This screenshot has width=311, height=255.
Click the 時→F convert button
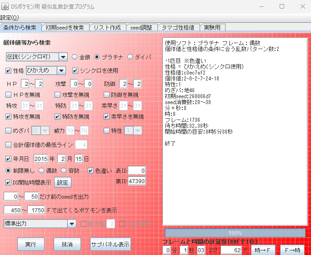pos(263,250)
